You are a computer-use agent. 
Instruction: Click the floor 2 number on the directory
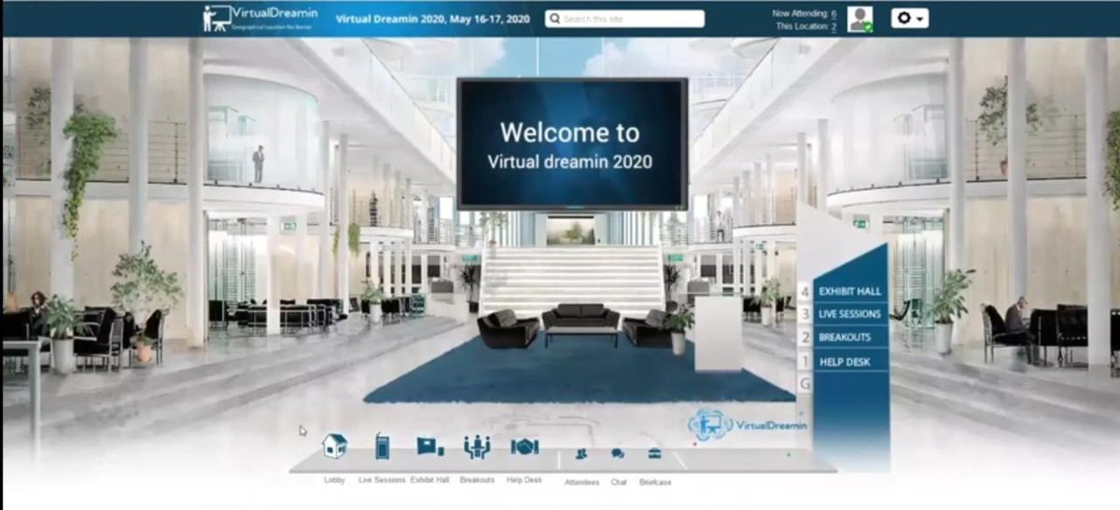805,338
